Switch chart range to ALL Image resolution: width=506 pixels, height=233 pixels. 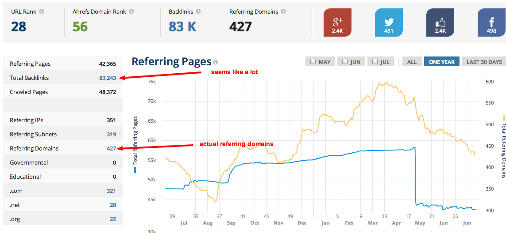point(412,62)
